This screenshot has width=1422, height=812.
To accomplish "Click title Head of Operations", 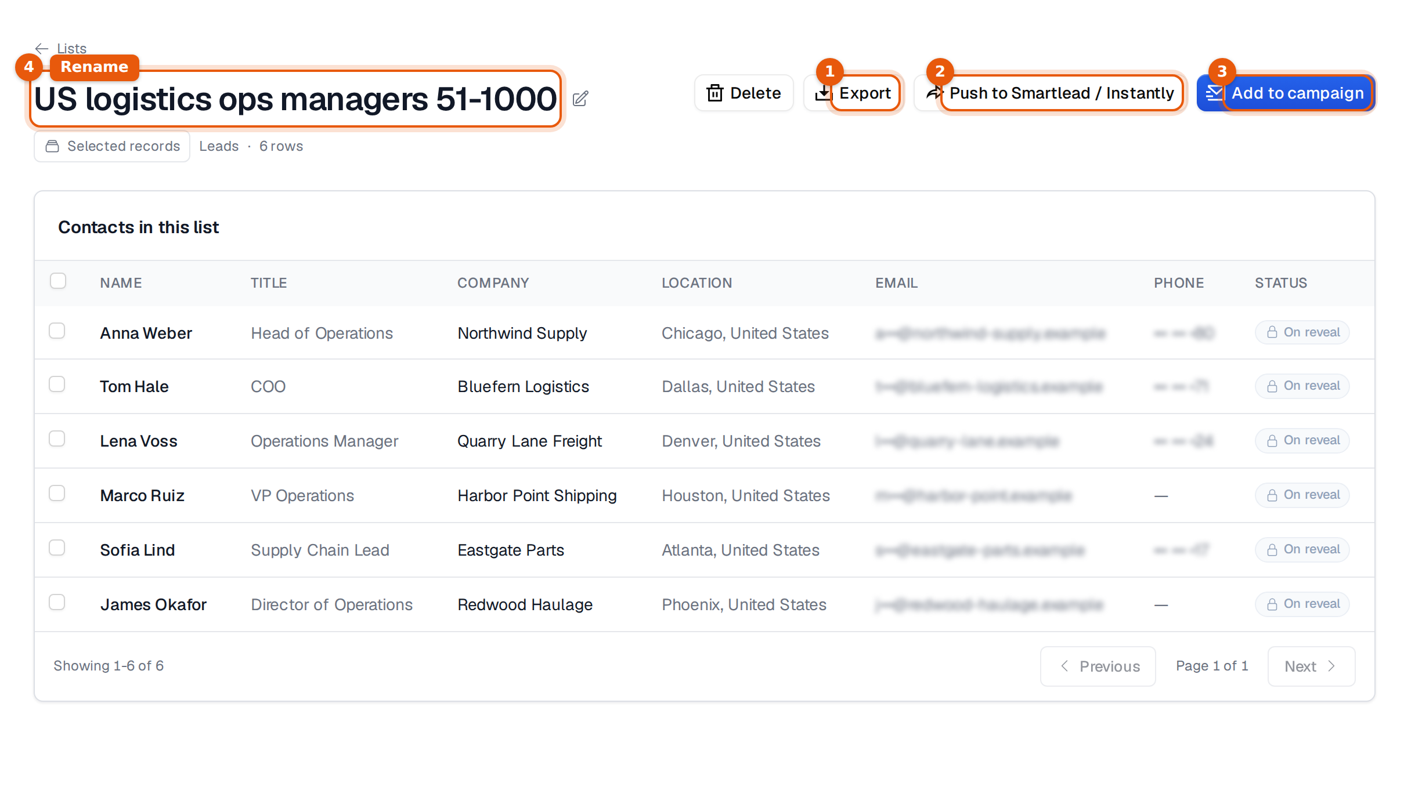I will 322,333.
